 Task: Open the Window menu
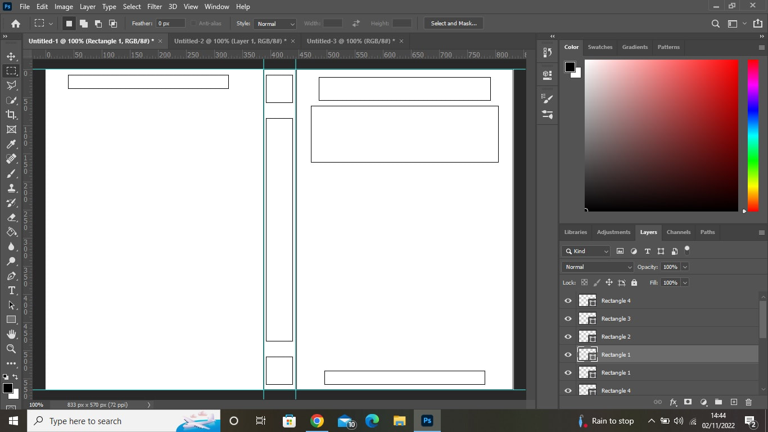pyautogui.click(x=216, y=7)
